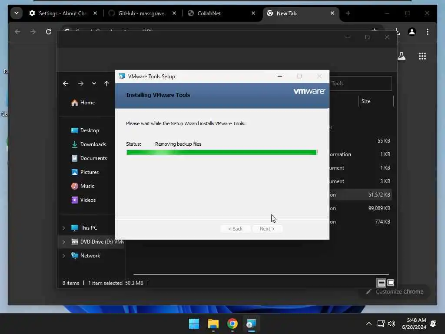The image size is (445, 334).
Task: Maximize the File Explorer window
Action: (x=367, y=37)
